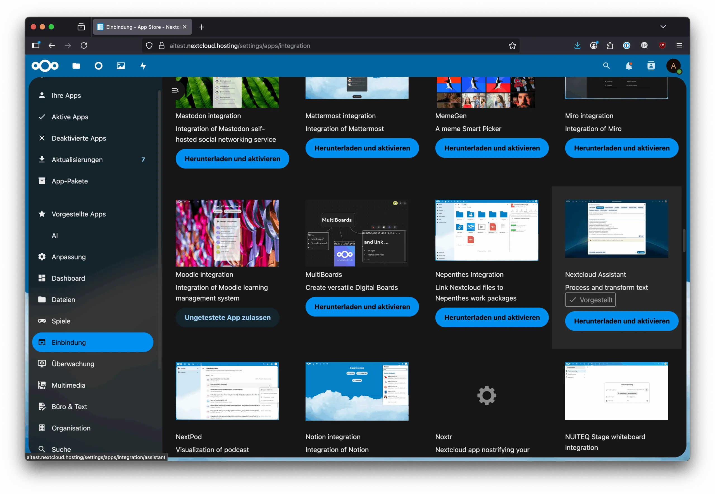Open the circle icon in the Nextcloud top bar
This screenshot has width=715, height=494.
click(x=98, y=66)
